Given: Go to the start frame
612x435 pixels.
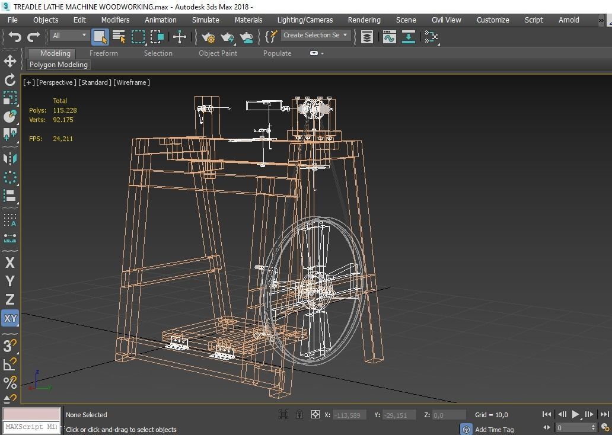Looking at the screenshot, I should point(547,414).
